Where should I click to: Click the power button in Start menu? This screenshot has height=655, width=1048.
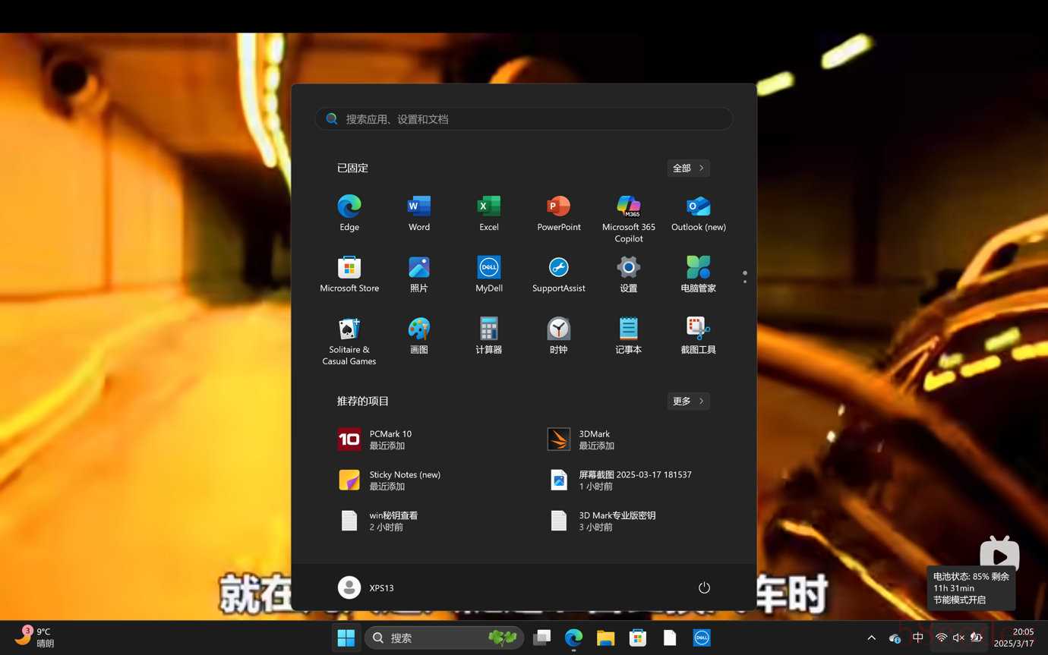point(704,587)
